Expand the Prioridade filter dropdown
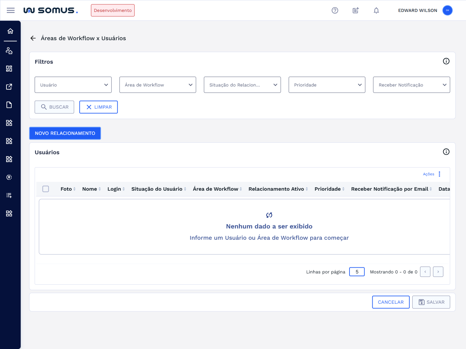Viewport: 466px width, 349px height. tap(327, 85)
